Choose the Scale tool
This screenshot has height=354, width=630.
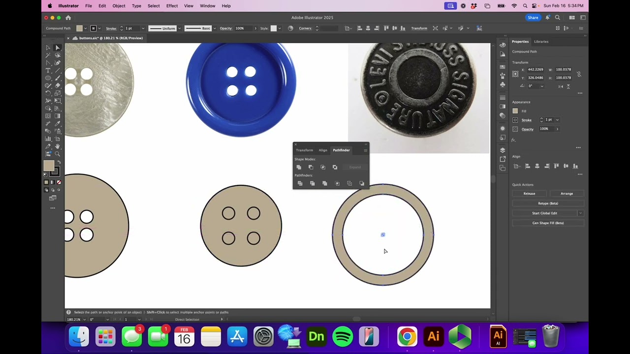[58, 93]
